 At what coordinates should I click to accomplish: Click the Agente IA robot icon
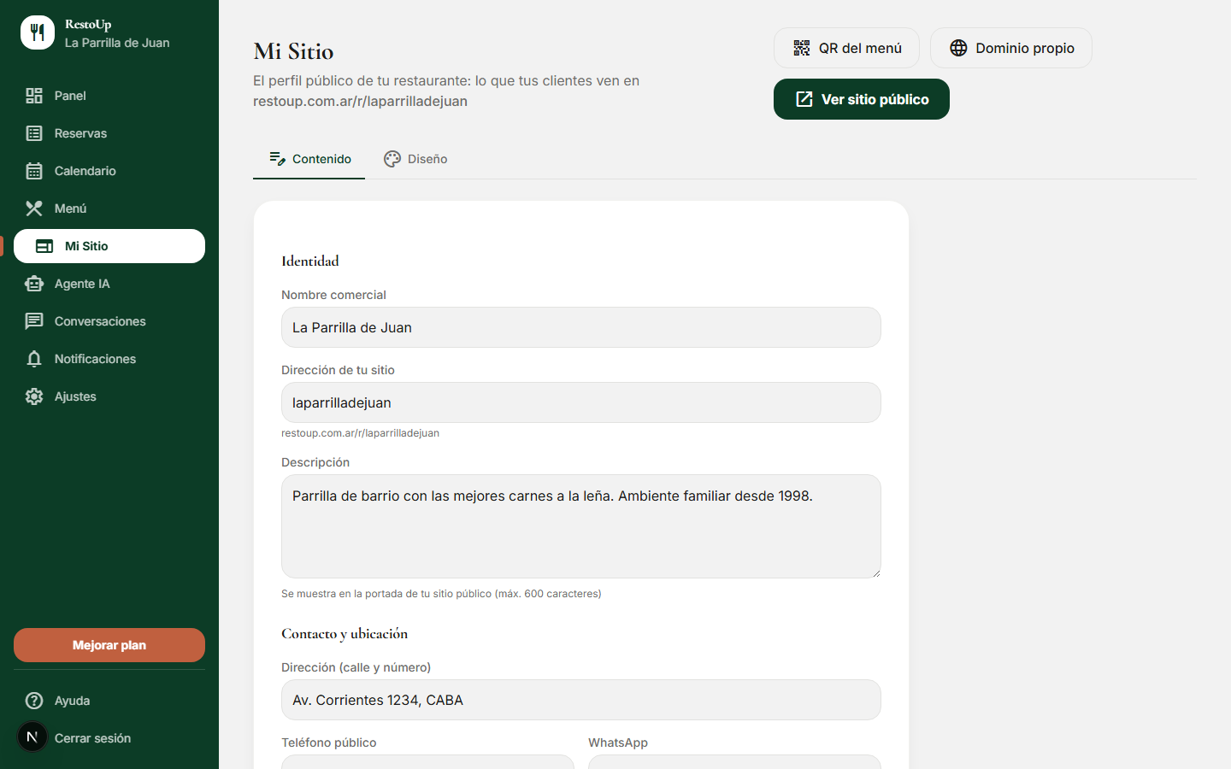(x=34, y=284)
